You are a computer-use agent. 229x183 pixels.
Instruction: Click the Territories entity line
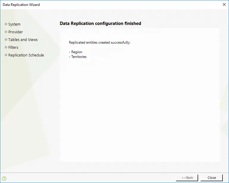78,57
